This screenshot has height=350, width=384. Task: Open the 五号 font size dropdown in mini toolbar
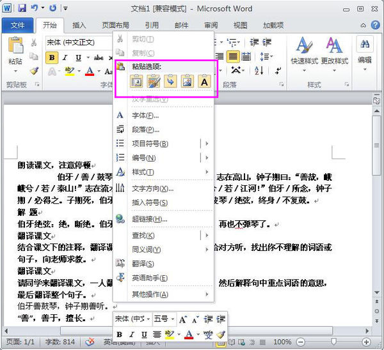coord(173,319)
